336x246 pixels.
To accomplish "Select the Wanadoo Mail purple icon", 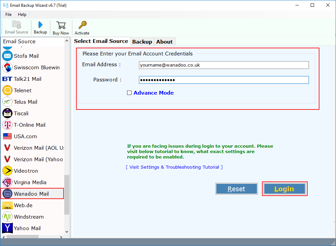I will coord(7,194).
